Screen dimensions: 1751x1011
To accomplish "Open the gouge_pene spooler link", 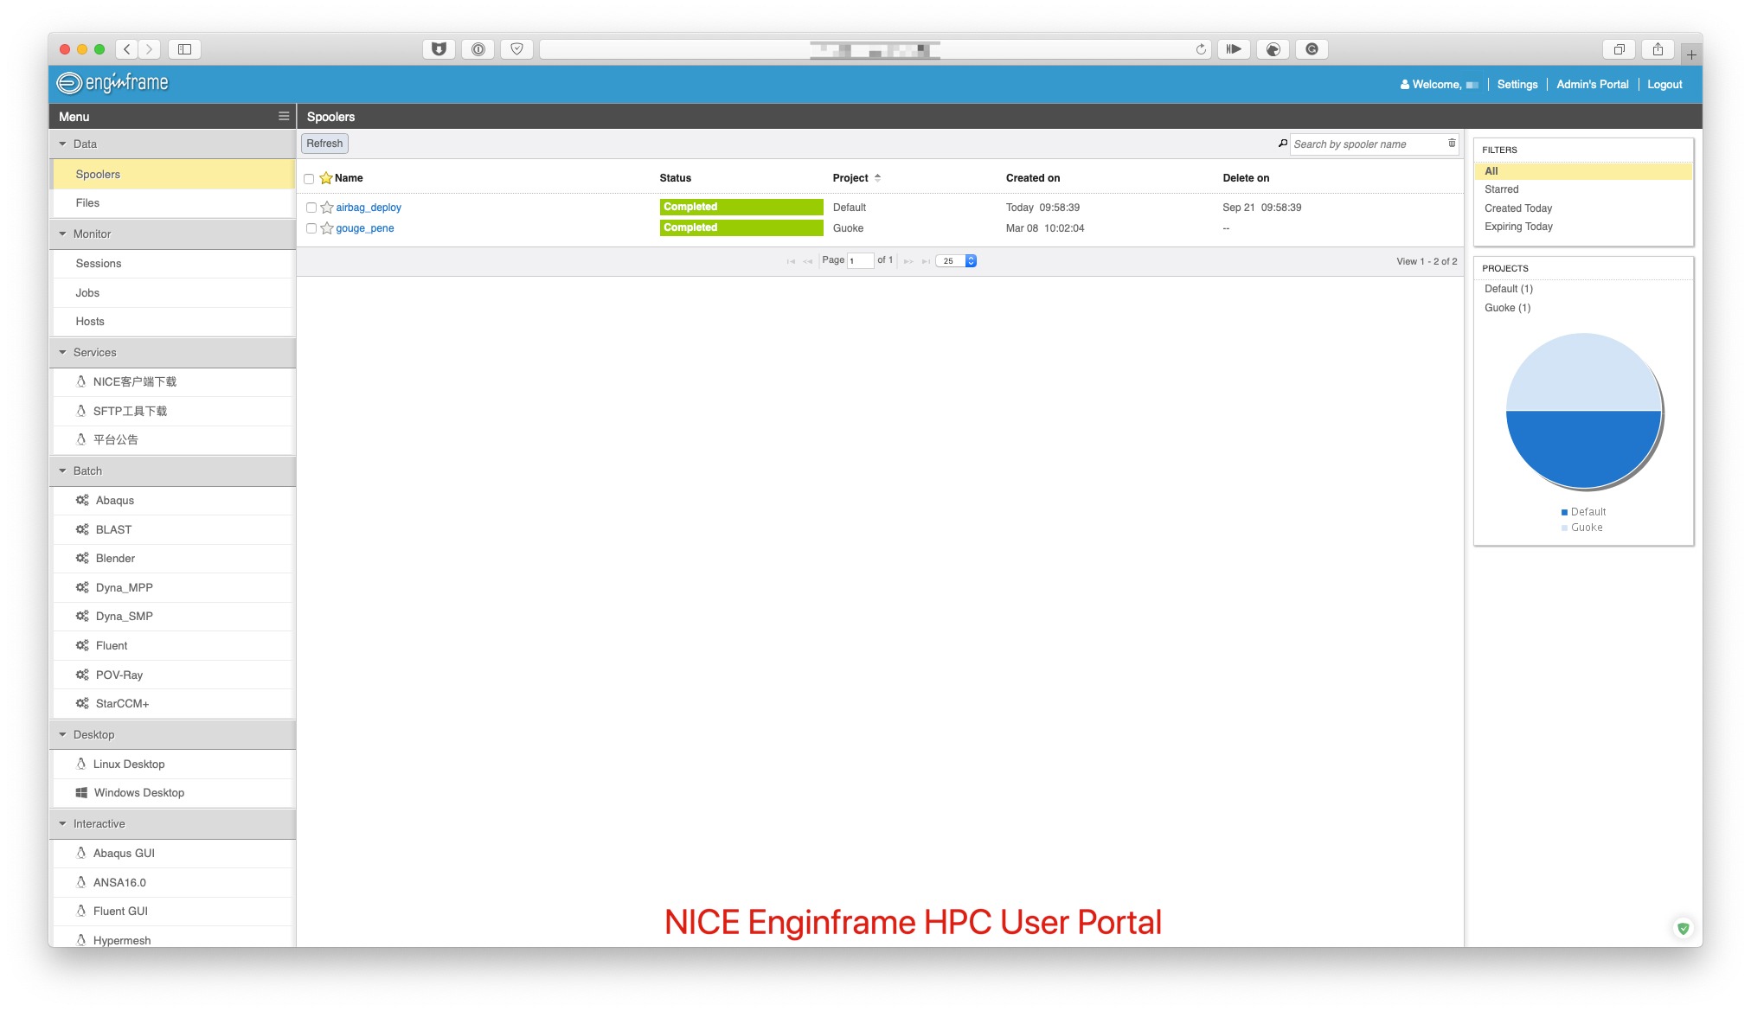I will pyautogui.click(x=365, y=228).
